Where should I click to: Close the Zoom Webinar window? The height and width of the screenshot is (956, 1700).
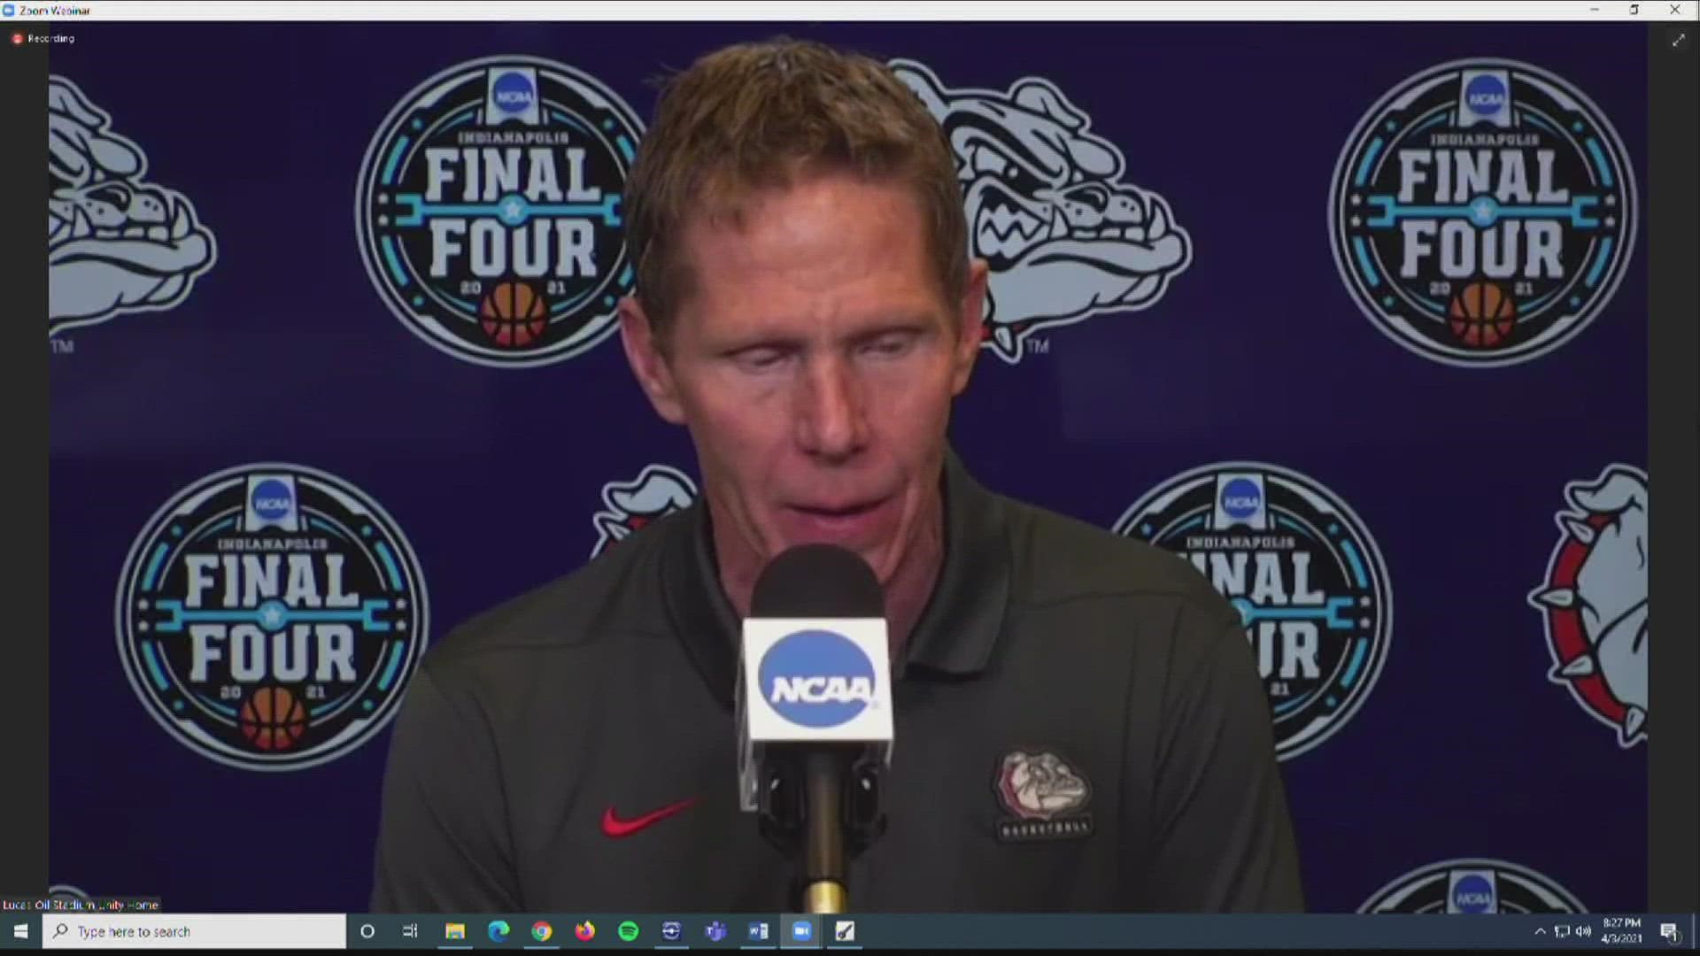pos(1675,10)
